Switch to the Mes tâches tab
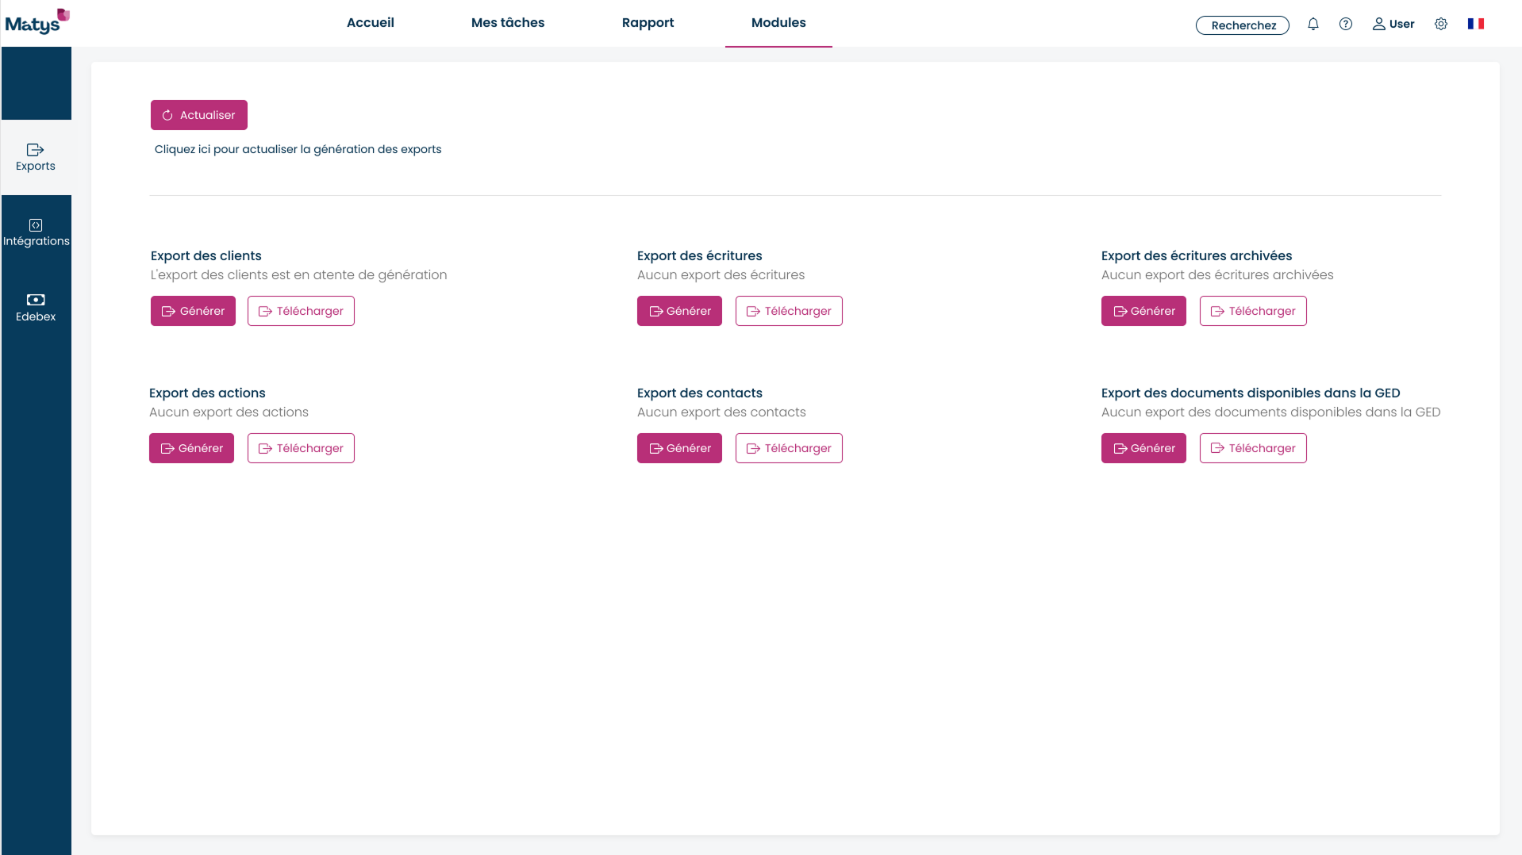The width and height of the screenshot is (1522, 855). (x=507, y=23)
